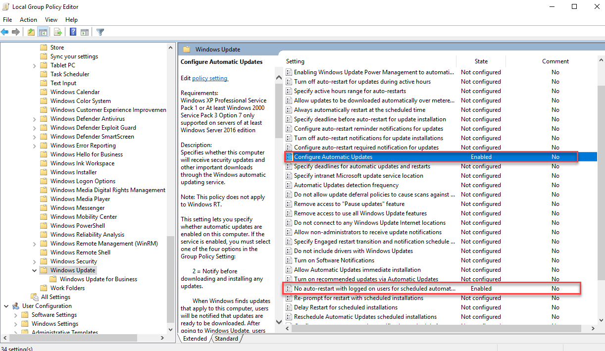Click the blue Help question mark icon

(x=73, y=32)
